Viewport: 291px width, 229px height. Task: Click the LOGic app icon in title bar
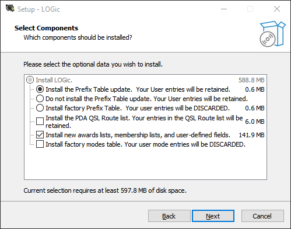tap(10, 9)
